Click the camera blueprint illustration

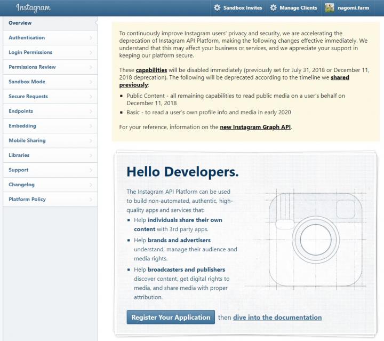click(315, 235)
